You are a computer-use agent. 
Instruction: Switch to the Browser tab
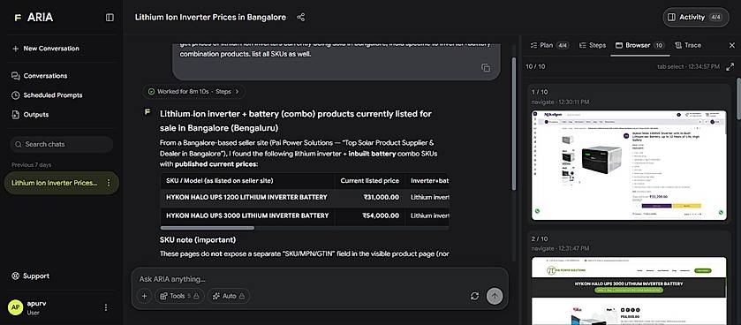pos(639,45)
